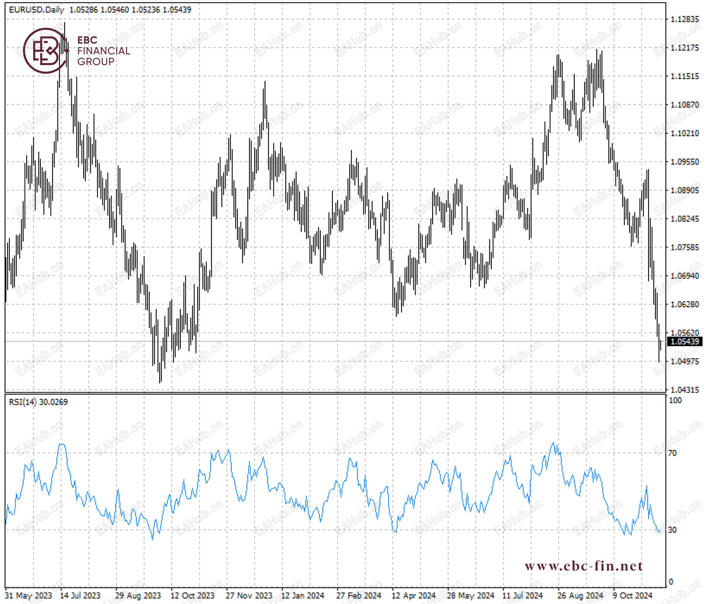Click the 31 May 2023 date label
The image size is (708, 604).
[x=28, y=595]
